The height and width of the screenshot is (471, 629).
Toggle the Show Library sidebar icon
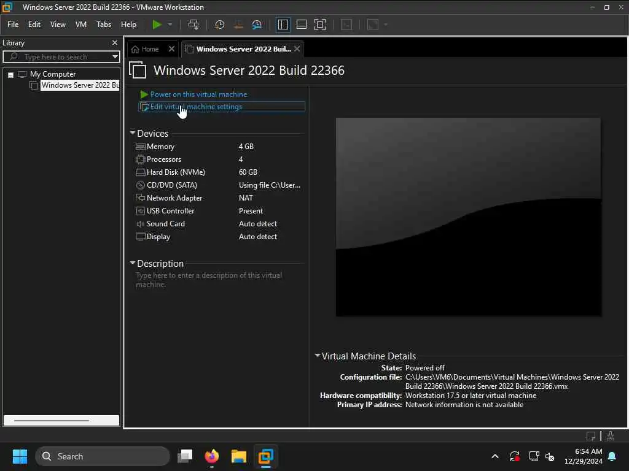(x=283, y=25)
